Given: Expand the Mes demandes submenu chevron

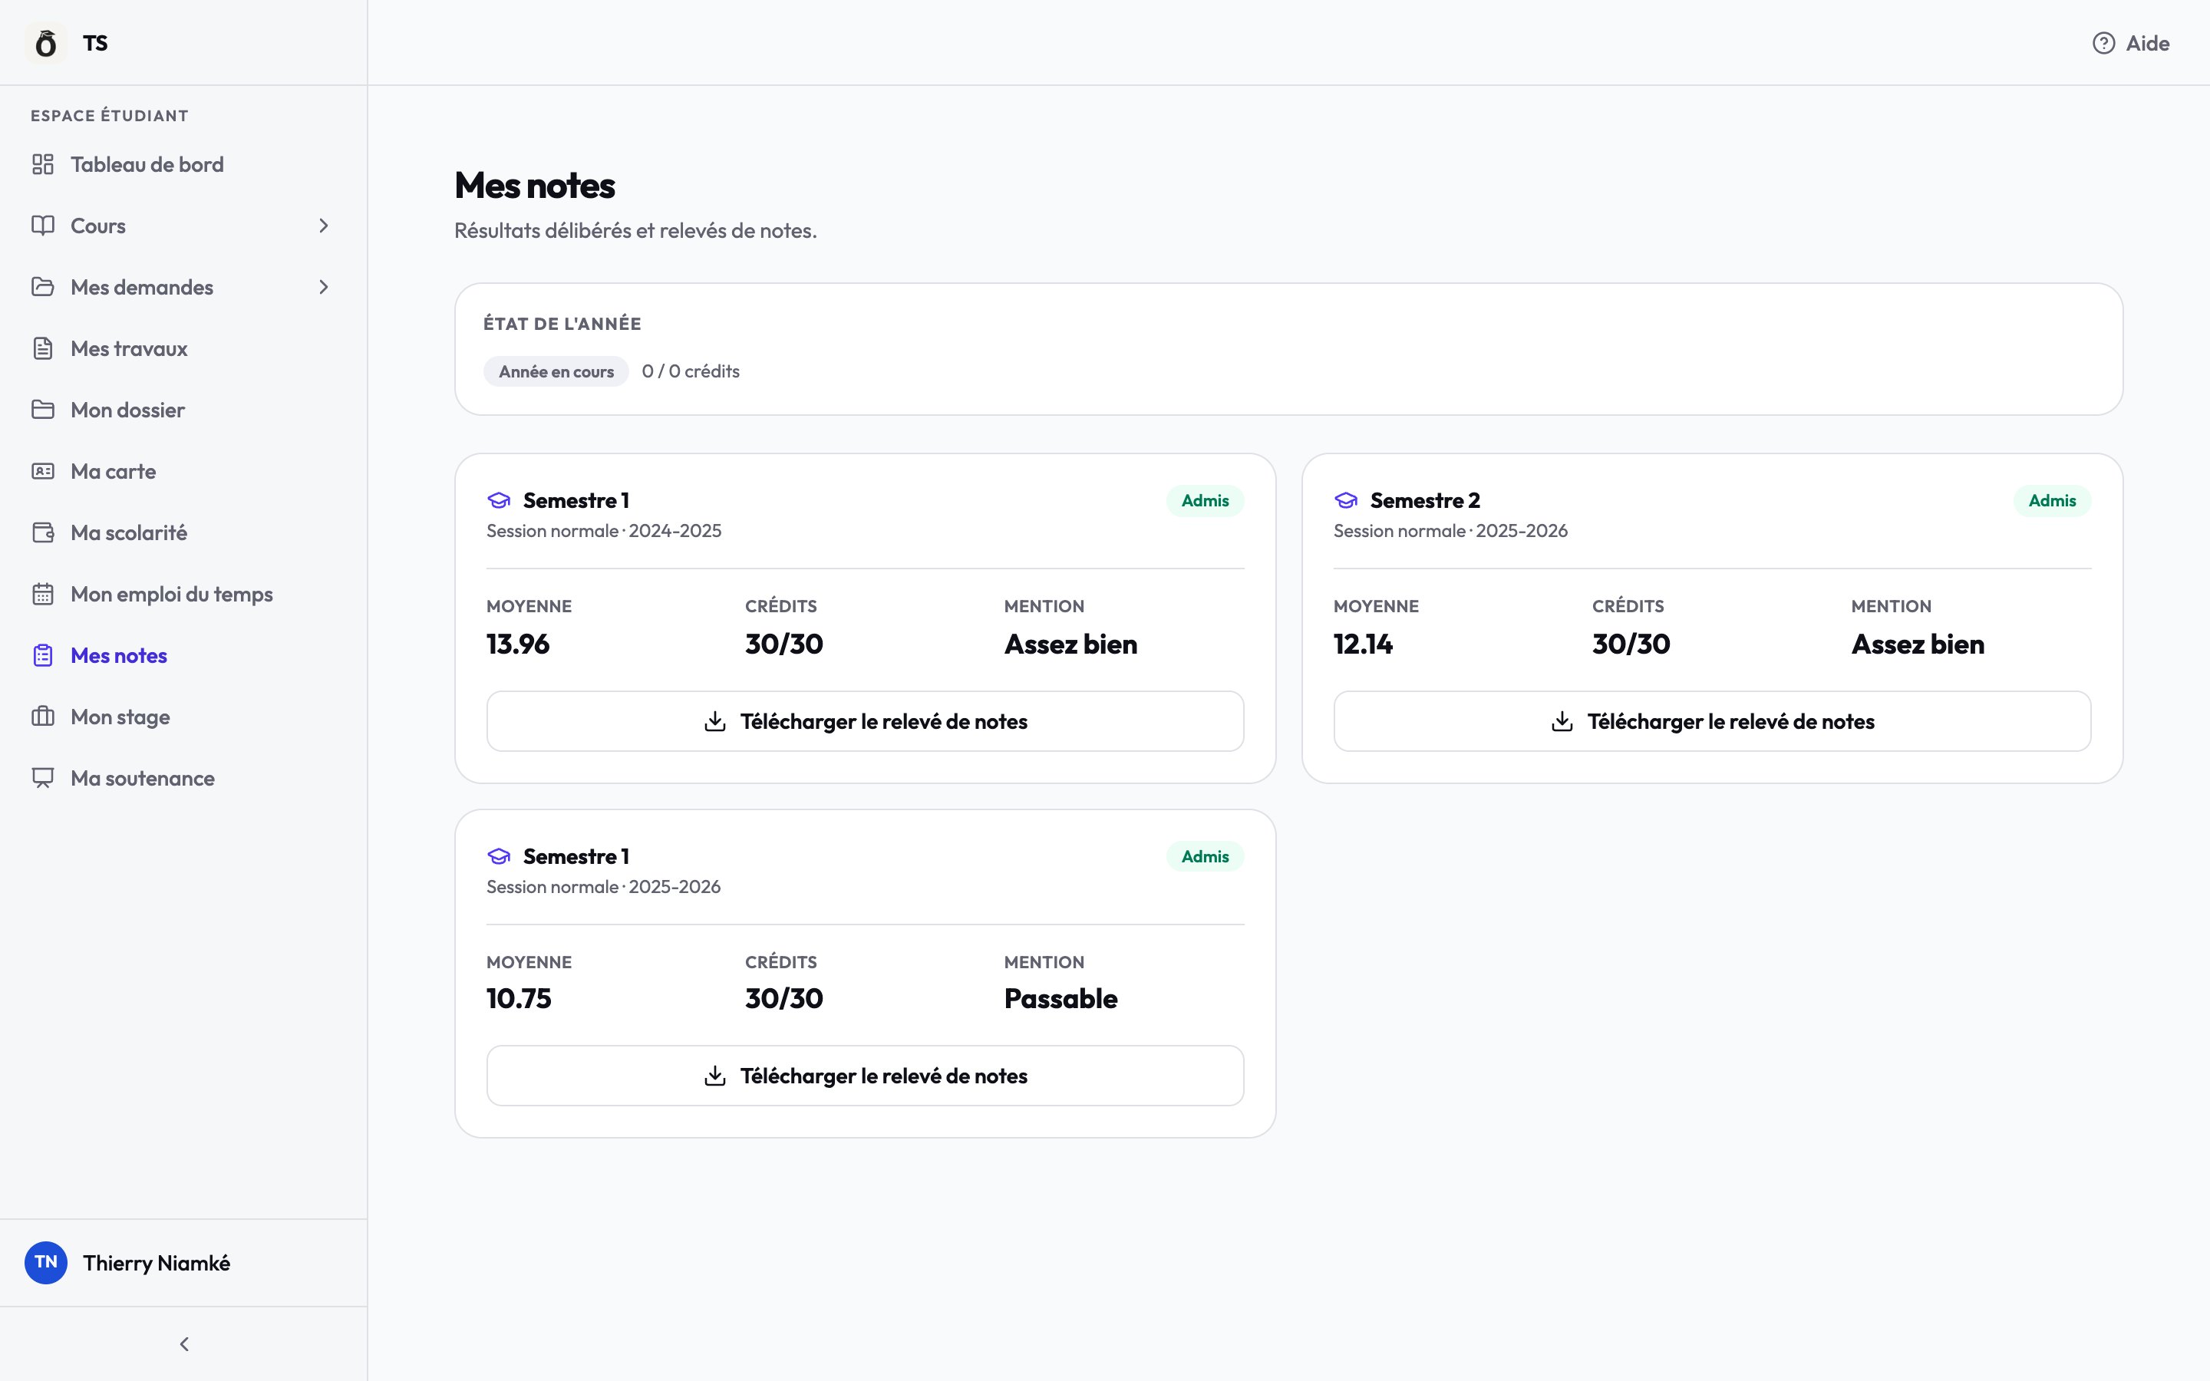Looking at the screenshot, I should pyautogui.click(x=323, y=287).
